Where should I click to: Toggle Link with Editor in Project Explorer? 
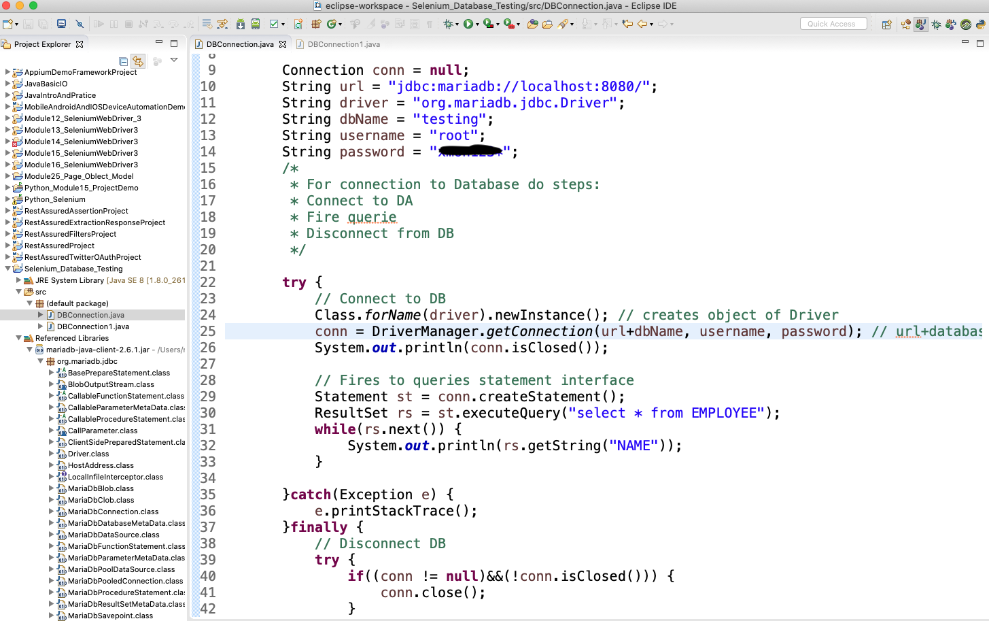click(x=138, y=61)
